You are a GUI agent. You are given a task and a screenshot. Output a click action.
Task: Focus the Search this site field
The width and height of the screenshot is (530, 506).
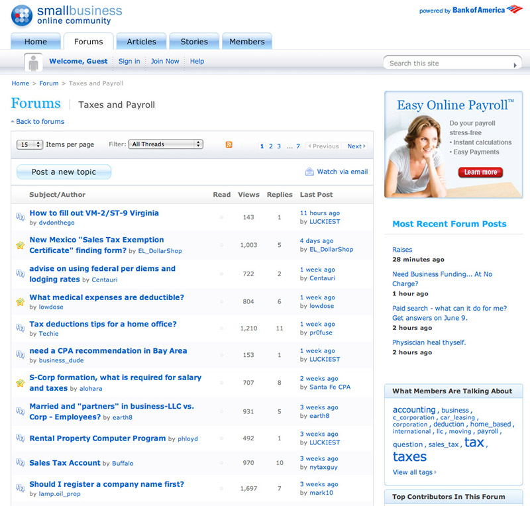click(449, 64)
